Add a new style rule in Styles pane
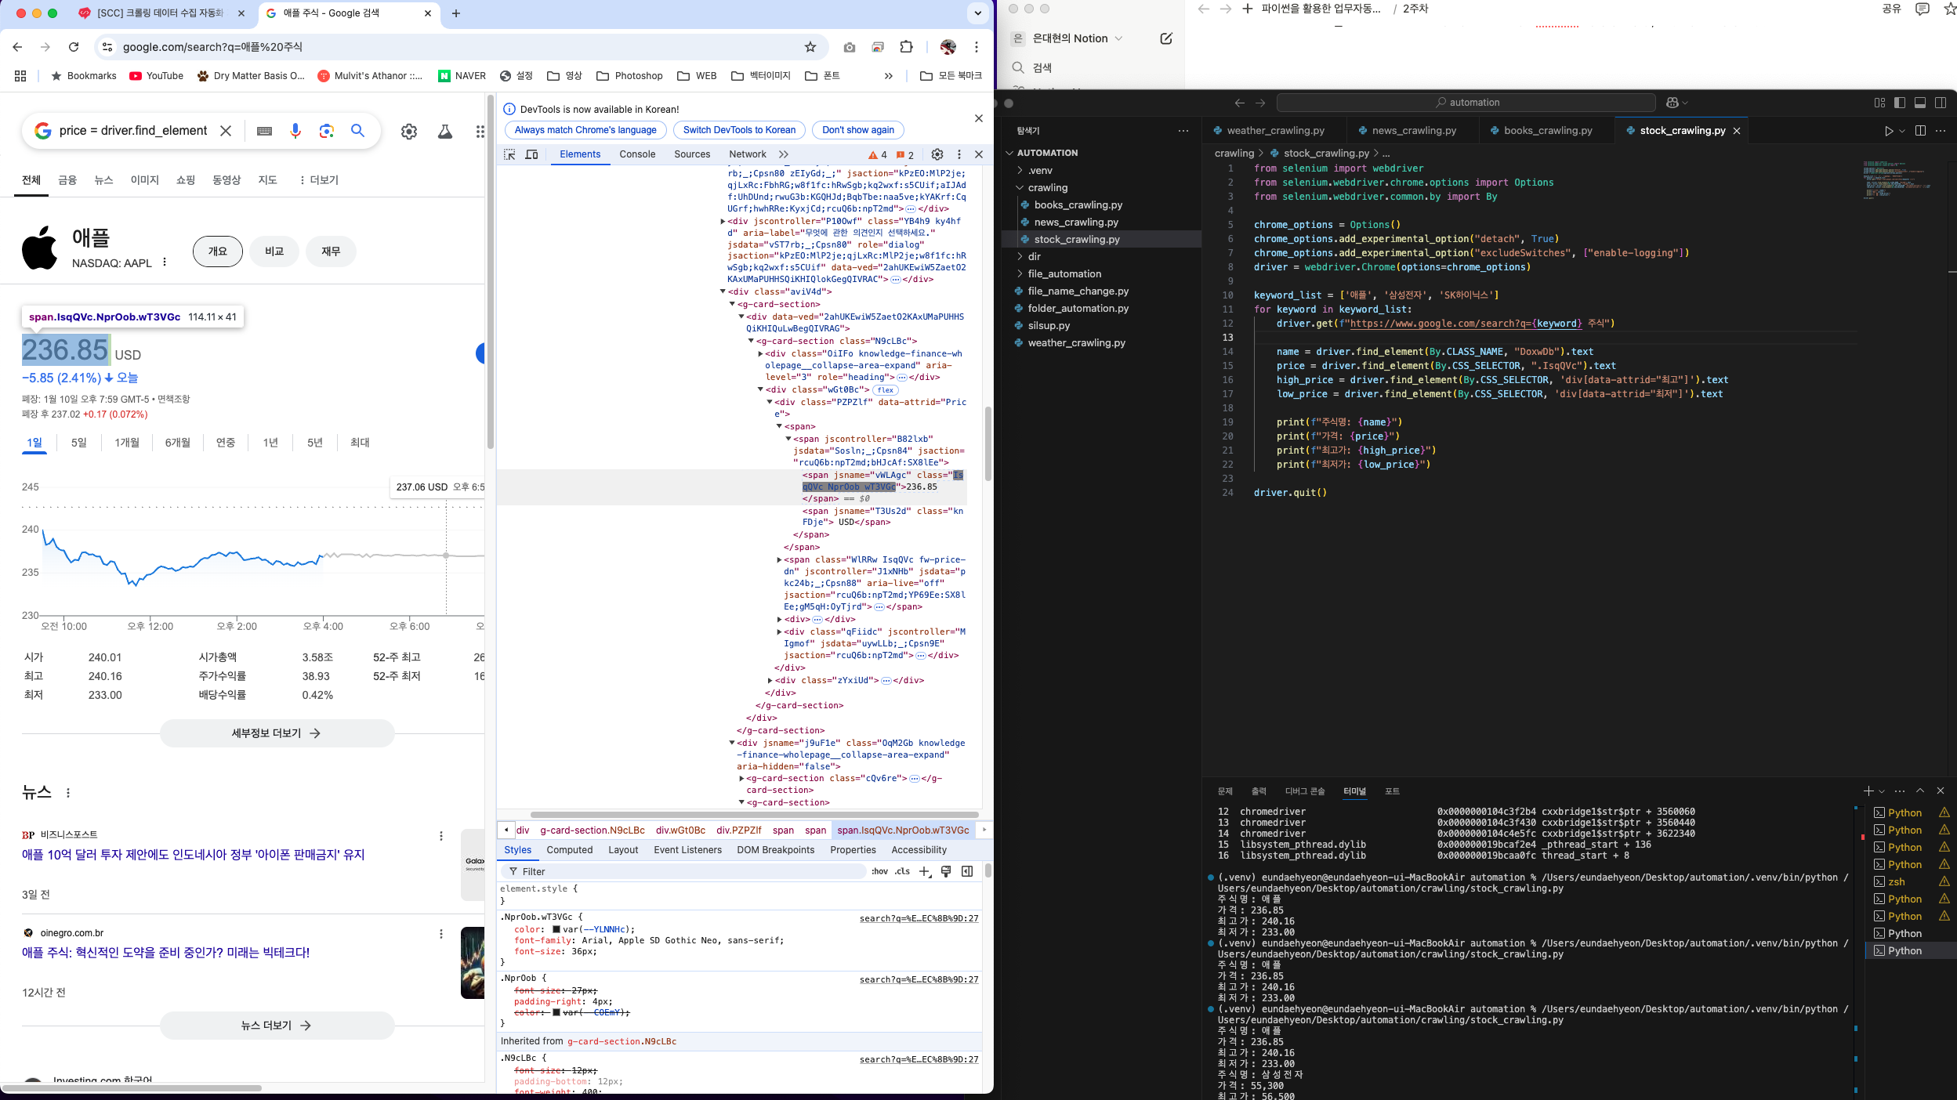Screen dimensions: 1957x1100 coord(925,871)
